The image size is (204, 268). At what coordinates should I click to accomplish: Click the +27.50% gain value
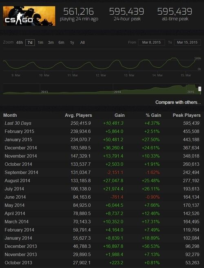click(151, 140)
